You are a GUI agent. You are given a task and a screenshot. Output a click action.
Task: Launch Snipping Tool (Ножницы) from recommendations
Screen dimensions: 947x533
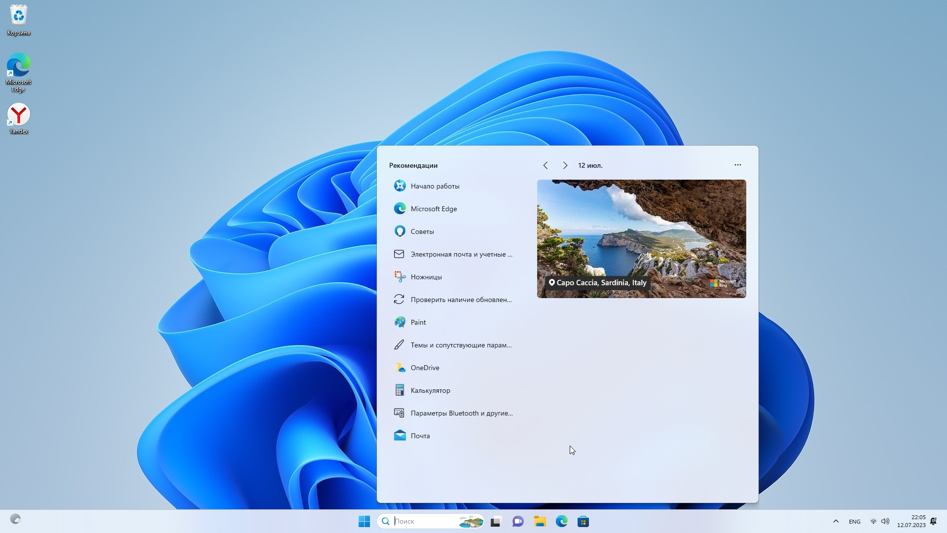426,277
